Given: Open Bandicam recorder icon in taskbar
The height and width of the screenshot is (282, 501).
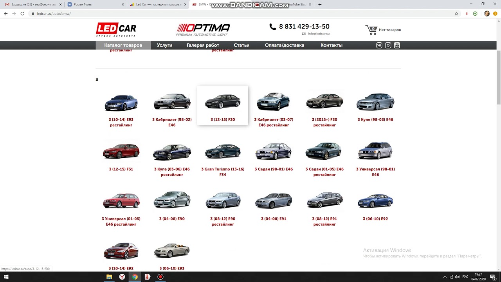Looking at the screenshot, I should [x=160, y=277].
